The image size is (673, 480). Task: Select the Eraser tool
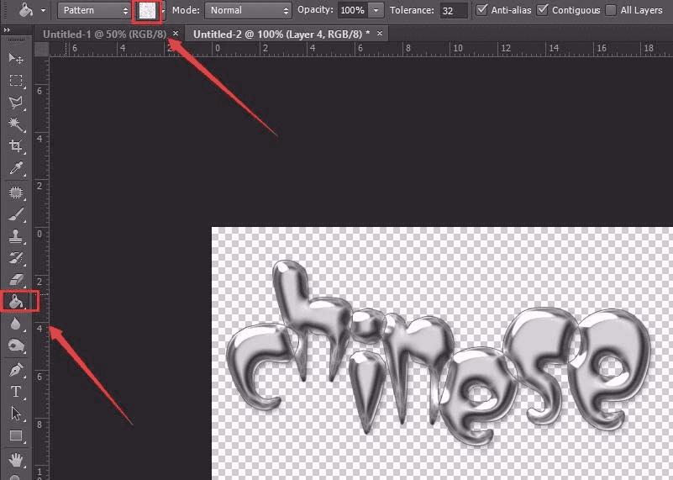(16, 279)
